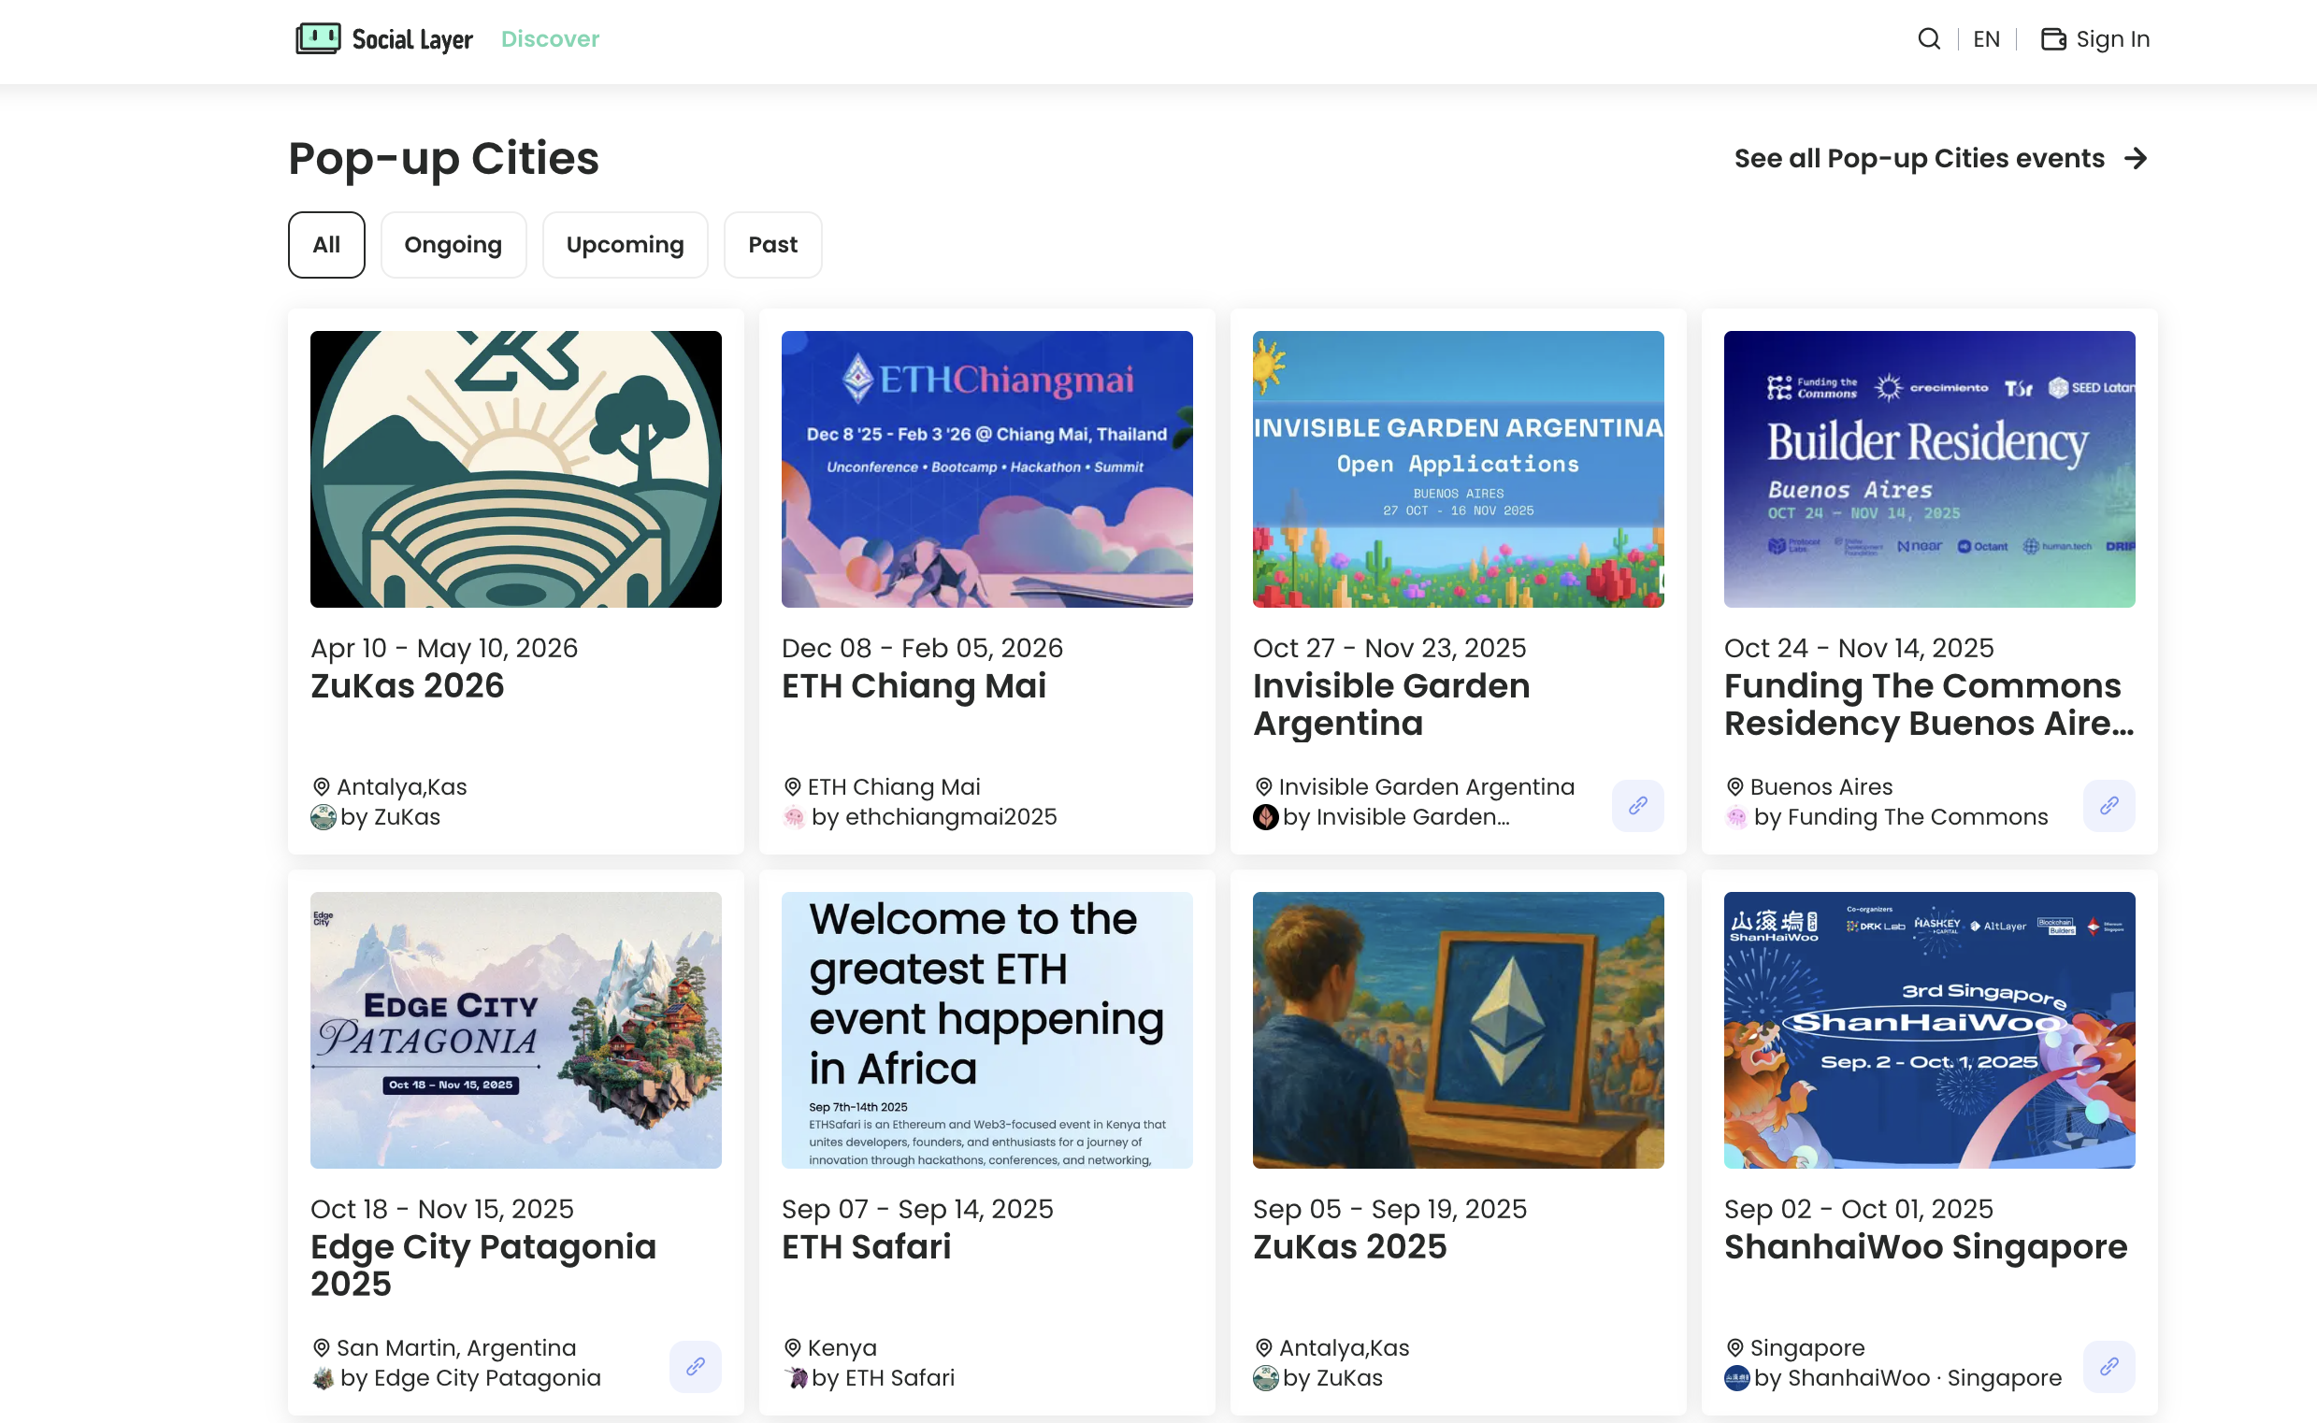The image size is (2317, 1423).
Task: Click the ZuKas 2025 Ethereum painting thumbnail
Action: tap(1457, 1029)
